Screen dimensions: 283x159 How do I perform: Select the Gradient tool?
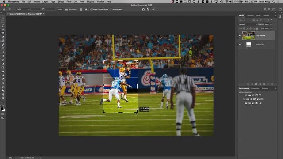tap(3, 68)
